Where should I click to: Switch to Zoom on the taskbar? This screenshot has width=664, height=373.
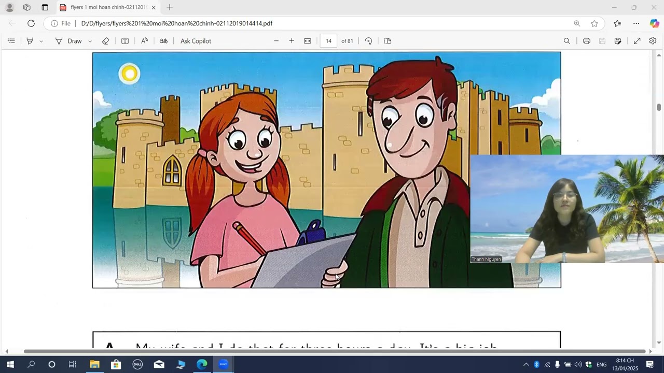[x=223, y=364]
